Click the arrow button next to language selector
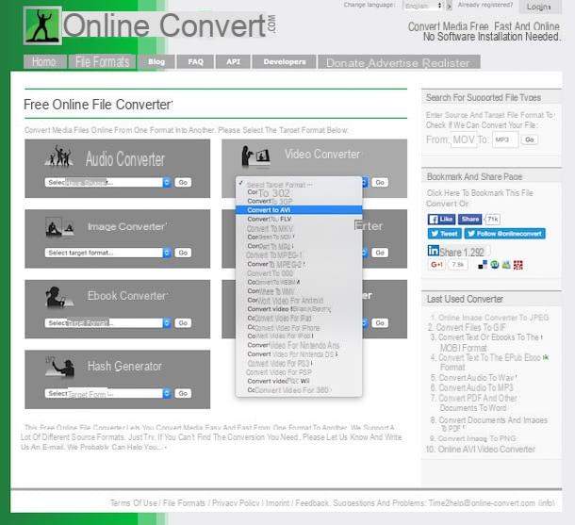Screen dimensions: 575x525 pyautogui.click(x=449, y=6)
